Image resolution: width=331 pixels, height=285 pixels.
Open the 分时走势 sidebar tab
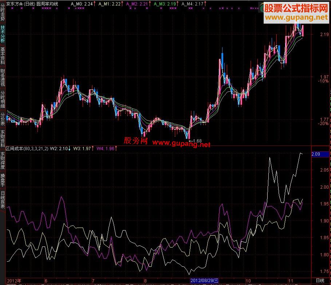3,12
